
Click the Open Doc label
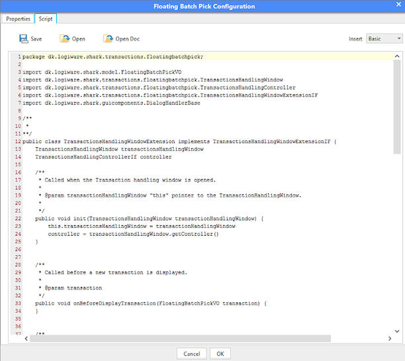point(128,39)
